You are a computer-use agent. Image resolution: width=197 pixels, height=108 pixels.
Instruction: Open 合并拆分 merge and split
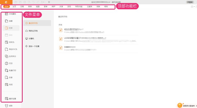(11, 56)
